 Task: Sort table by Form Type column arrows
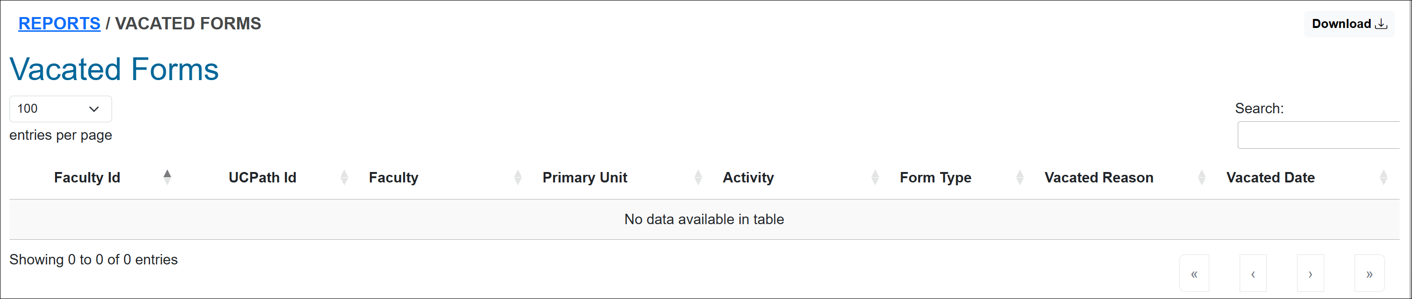(1019, 177)
